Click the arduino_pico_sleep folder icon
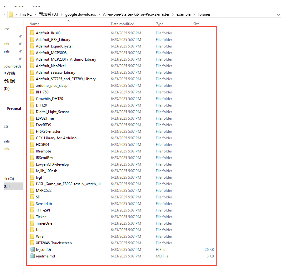 (32, 86)
